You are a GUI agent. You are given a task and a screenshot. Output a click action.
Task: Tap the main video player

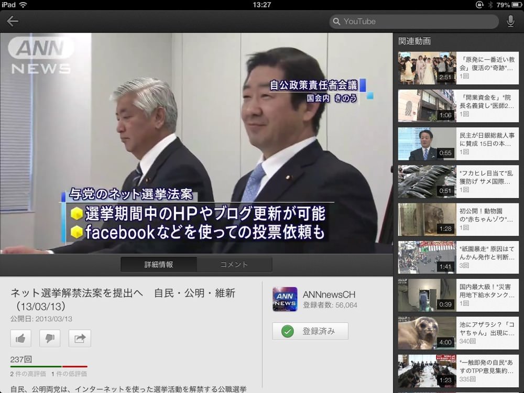(x=196, y=143)
